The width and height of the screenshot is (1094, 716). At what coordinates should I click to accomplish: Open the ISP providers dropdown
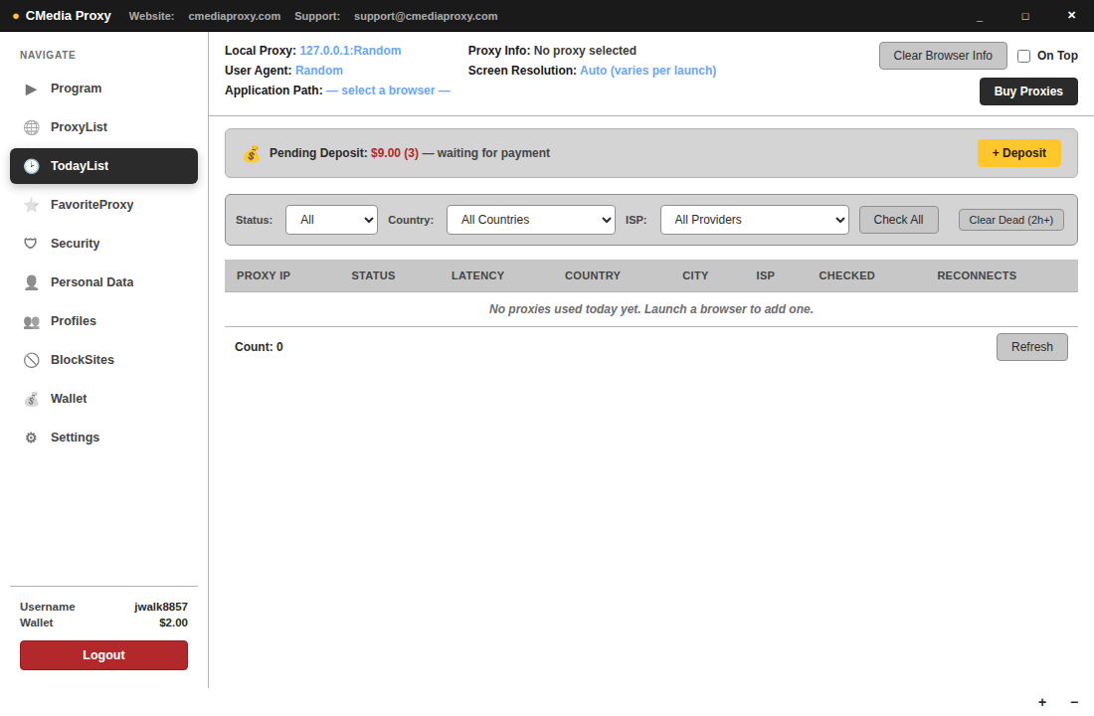pos(755,220)
